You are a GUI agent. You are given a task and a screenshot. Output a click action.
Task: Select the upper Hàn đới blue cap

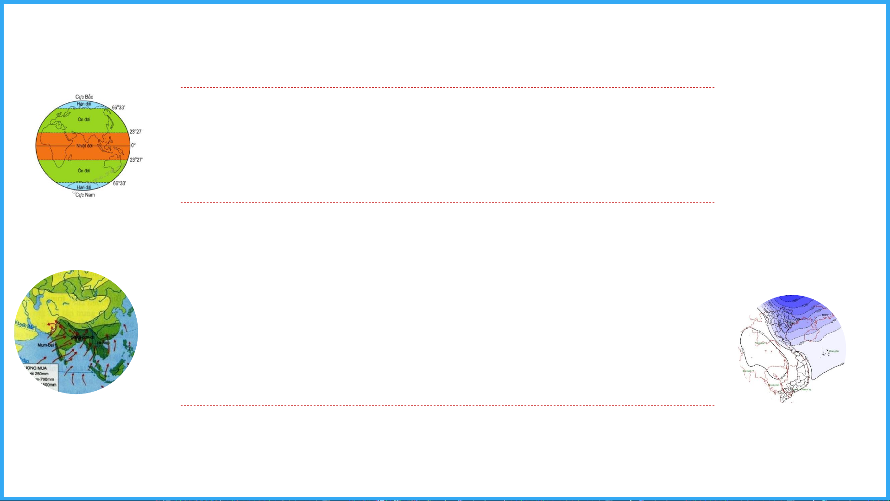pos(84,104)
